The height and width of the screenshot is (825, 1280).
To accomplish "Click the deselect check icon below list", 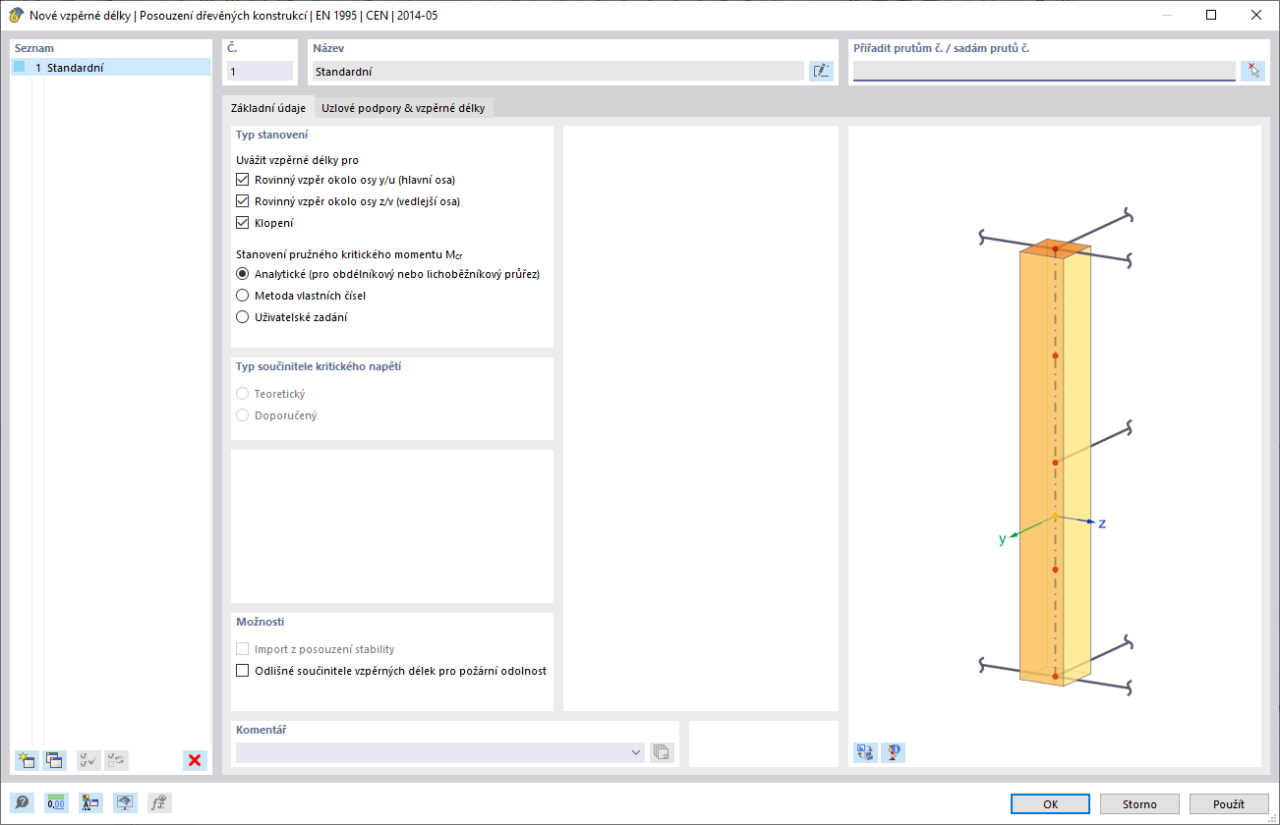I will [x=116, y=760].
